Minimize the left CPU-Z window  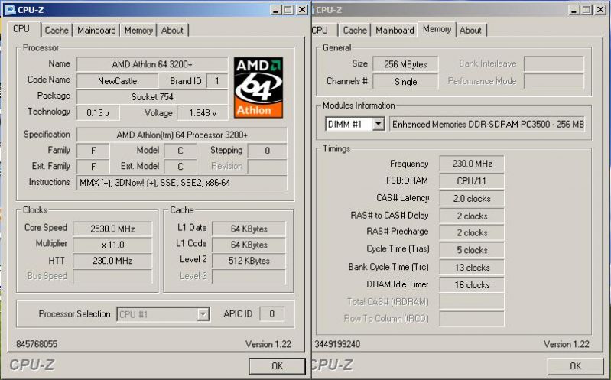(276, 10)
